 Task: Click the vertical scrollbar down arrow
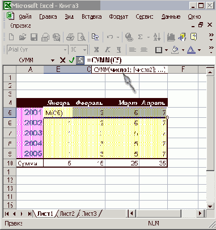pos(210,206)
